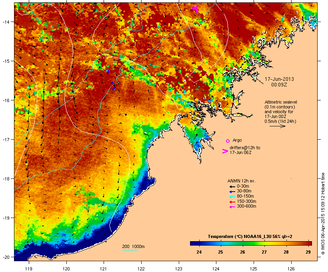Click the colorbar value 26
Viewport: 328px width, 272px height.
242,252
